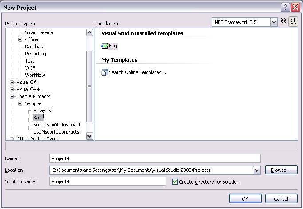The width and height of the screenshot is (303, 209).
Task: Click the OK button
Action: [x=245, y=199]
